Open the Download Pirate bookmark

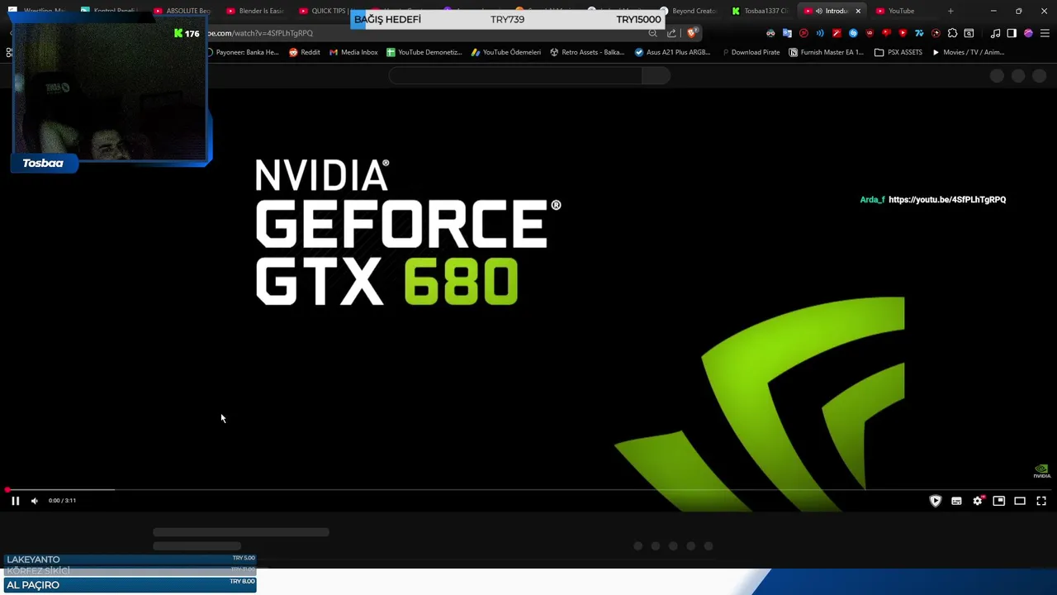click(750, 52)
